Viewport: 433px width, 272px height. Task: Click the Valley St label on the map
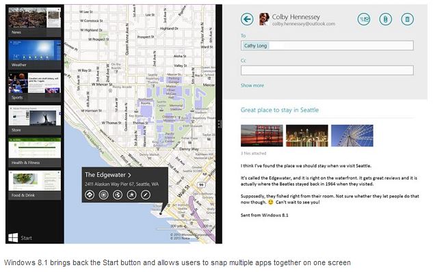[x=181, y=66]
